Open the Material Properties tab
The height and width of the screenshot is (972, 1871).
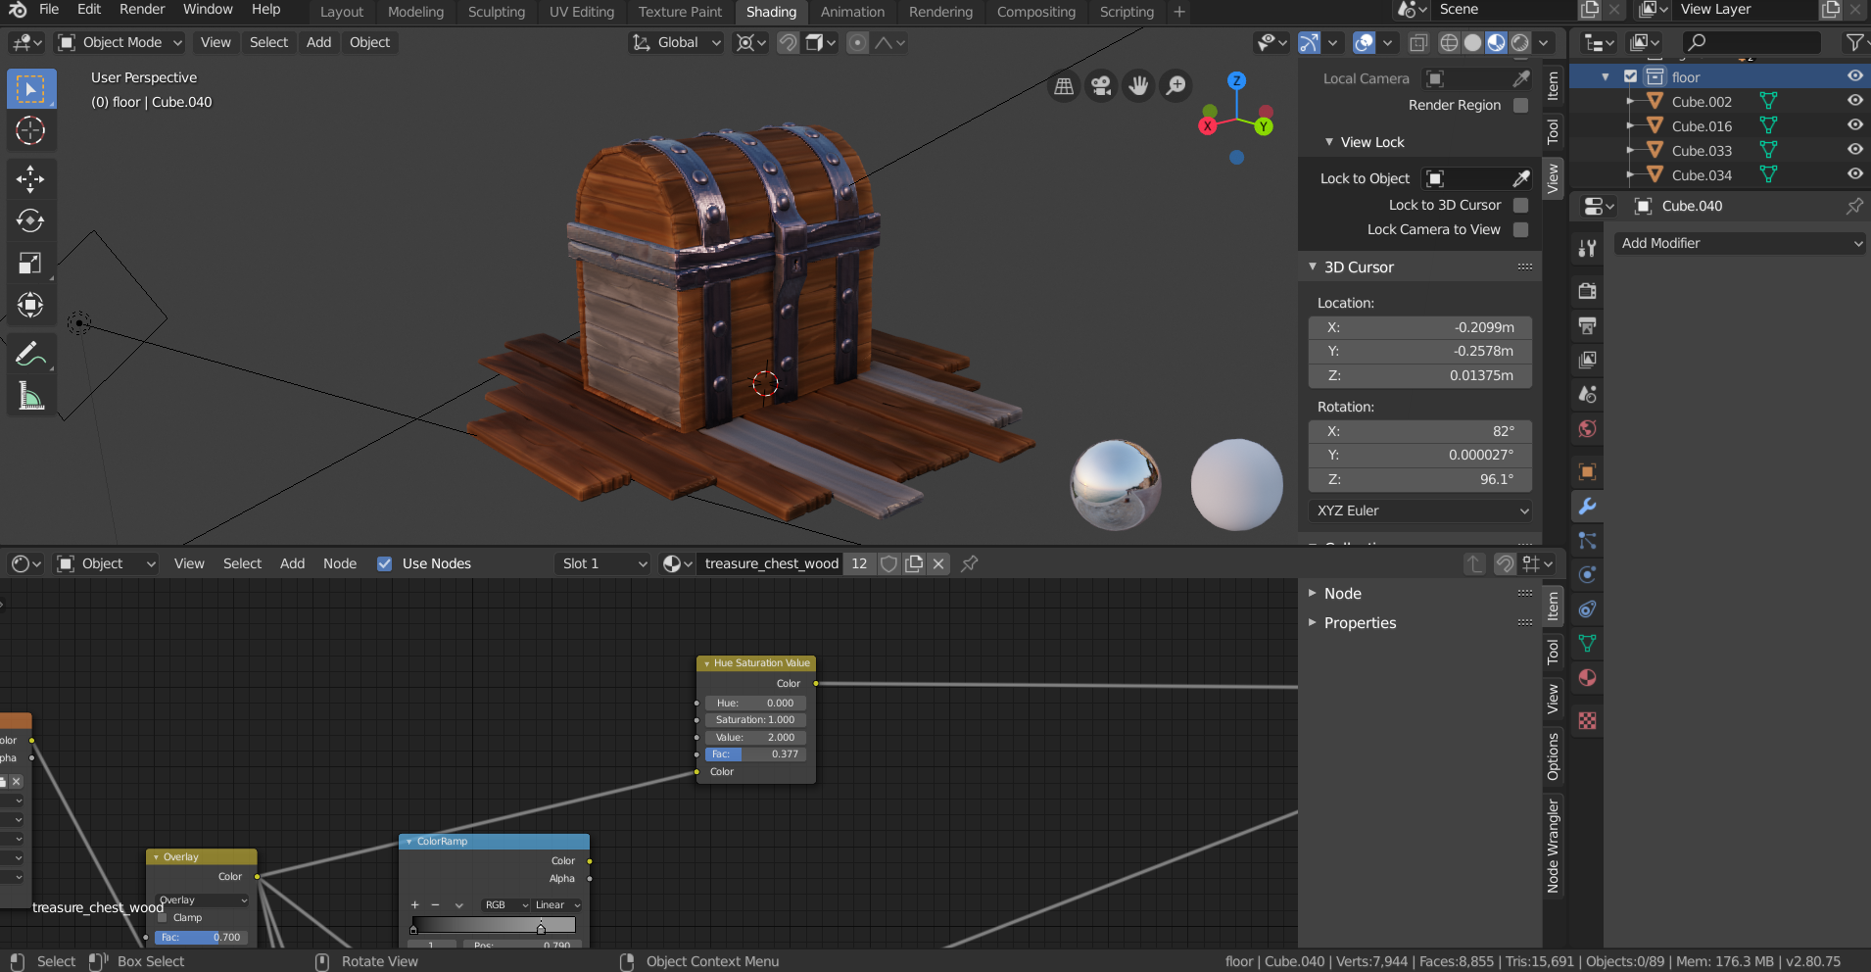[x=1588, y=677]
